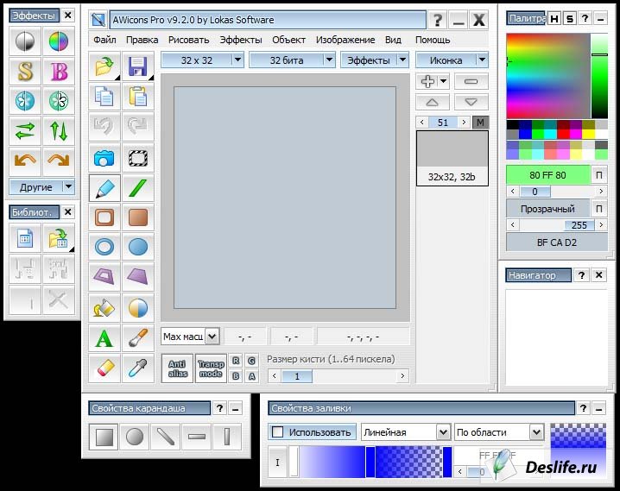Toggle the B channel button

[236, 376]
